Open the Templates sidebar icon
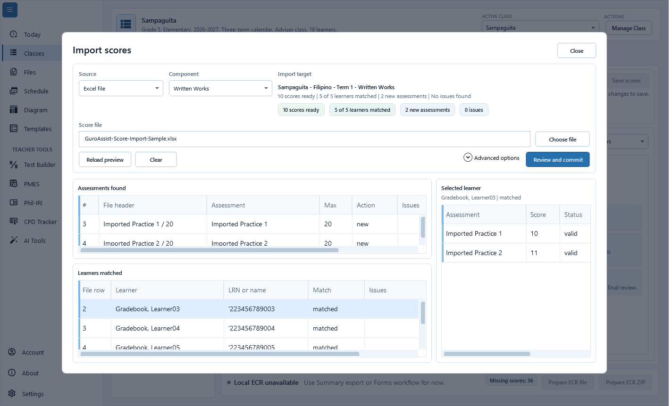Image resolution: width=672 pixels, height=406 pixels. pos(13,129)
